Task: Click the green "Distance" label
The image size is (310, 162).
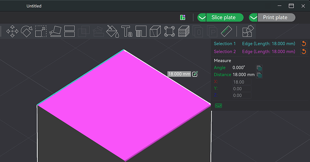Action: (222, 75)
